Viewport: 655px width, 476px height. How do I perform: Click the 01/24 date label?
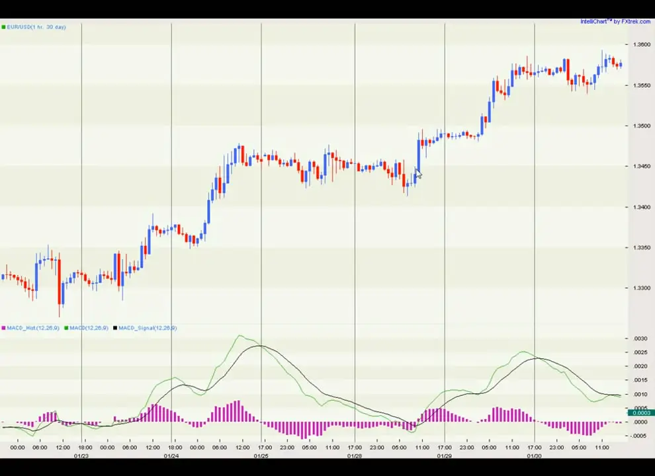click(x=171, y=456)
